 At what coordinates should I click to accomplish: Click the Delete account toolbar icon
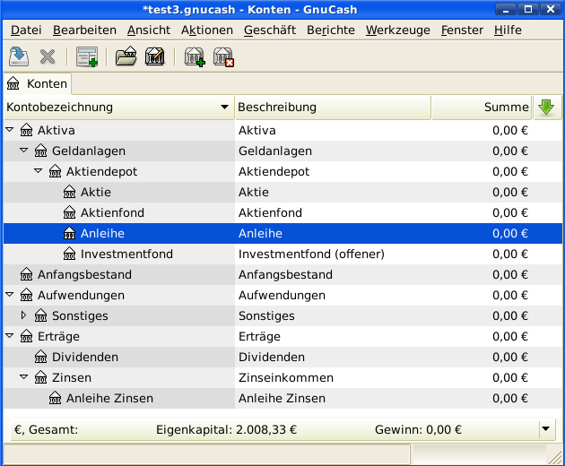(x=222, y=57)
